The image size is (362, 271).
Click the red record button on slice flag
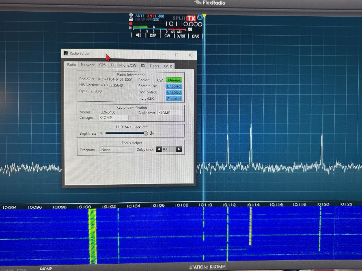tap(131, 24)
